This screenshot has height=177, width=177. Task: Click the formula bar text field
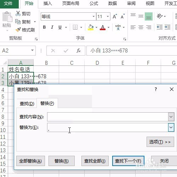[x=132, y=51]
